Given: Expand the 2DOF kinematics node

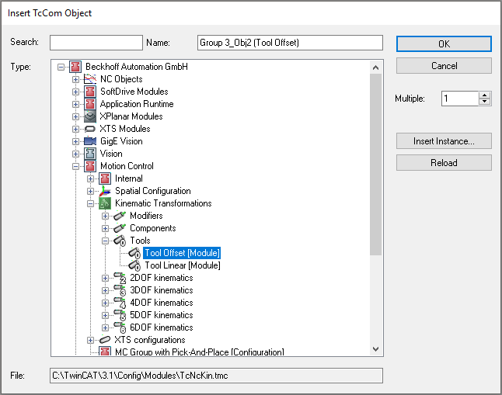Looking at the screenshot, I should point(105,278).
